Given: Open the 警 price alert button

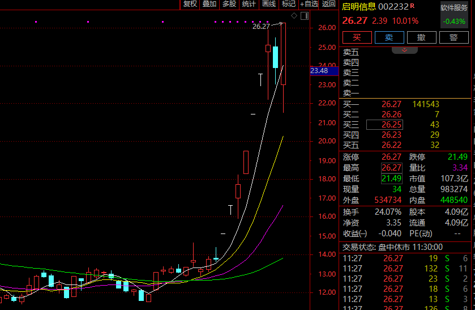Looking at the screenshot, I should point(453,37).
